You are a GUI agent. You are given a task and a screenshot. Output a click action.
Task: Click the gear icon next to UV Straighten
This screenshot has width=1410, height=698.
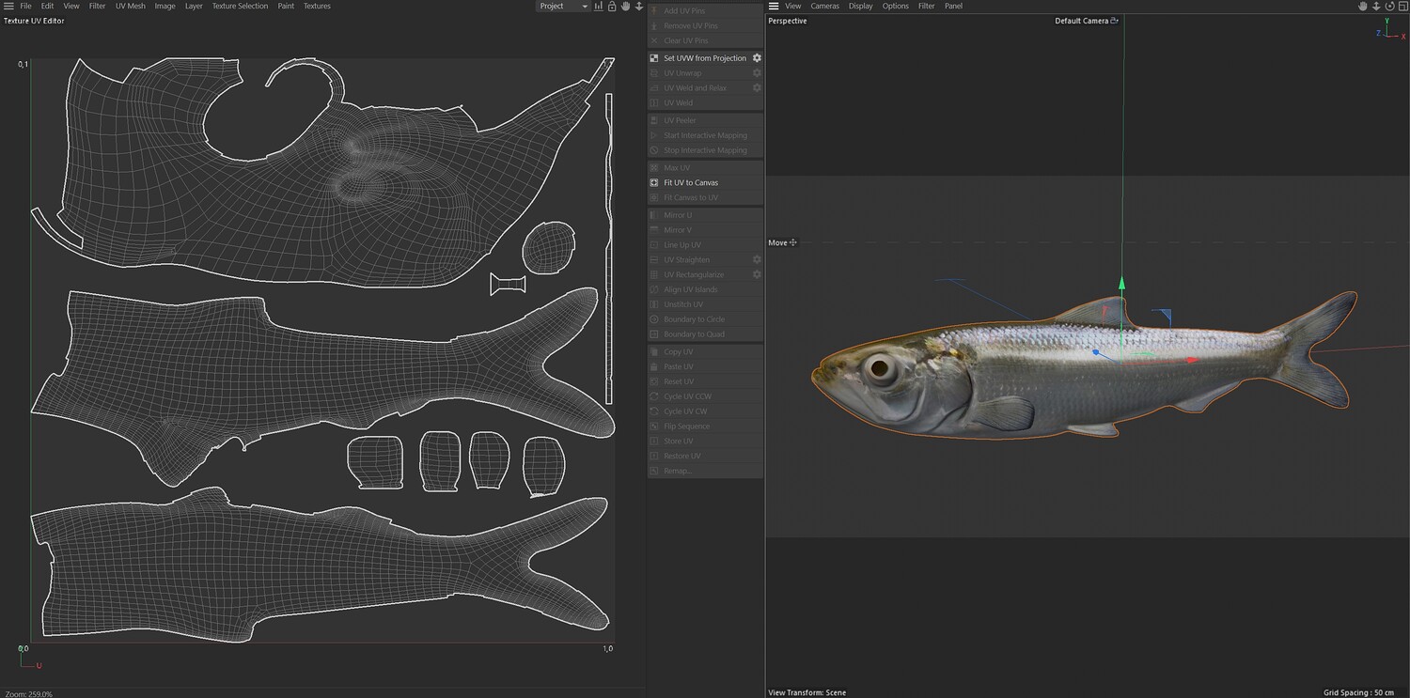[x=757, y=260]
